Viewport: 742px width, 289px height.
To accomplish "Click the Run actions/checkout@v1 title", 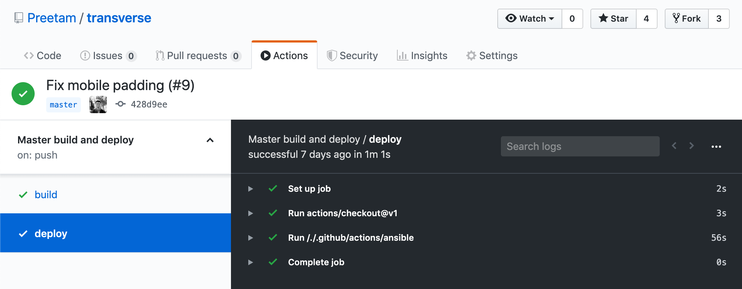I will (342, 213).
